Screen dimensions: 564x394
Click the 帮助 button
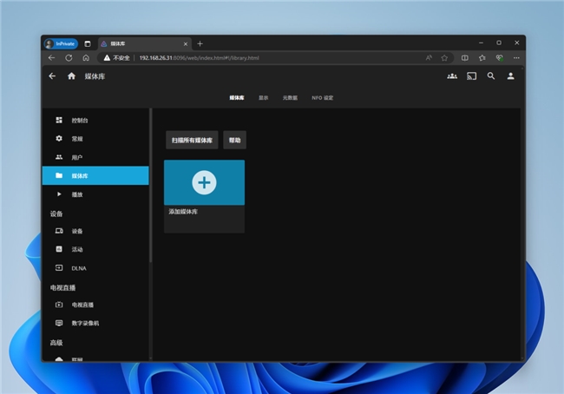click(x=234, y=140)
